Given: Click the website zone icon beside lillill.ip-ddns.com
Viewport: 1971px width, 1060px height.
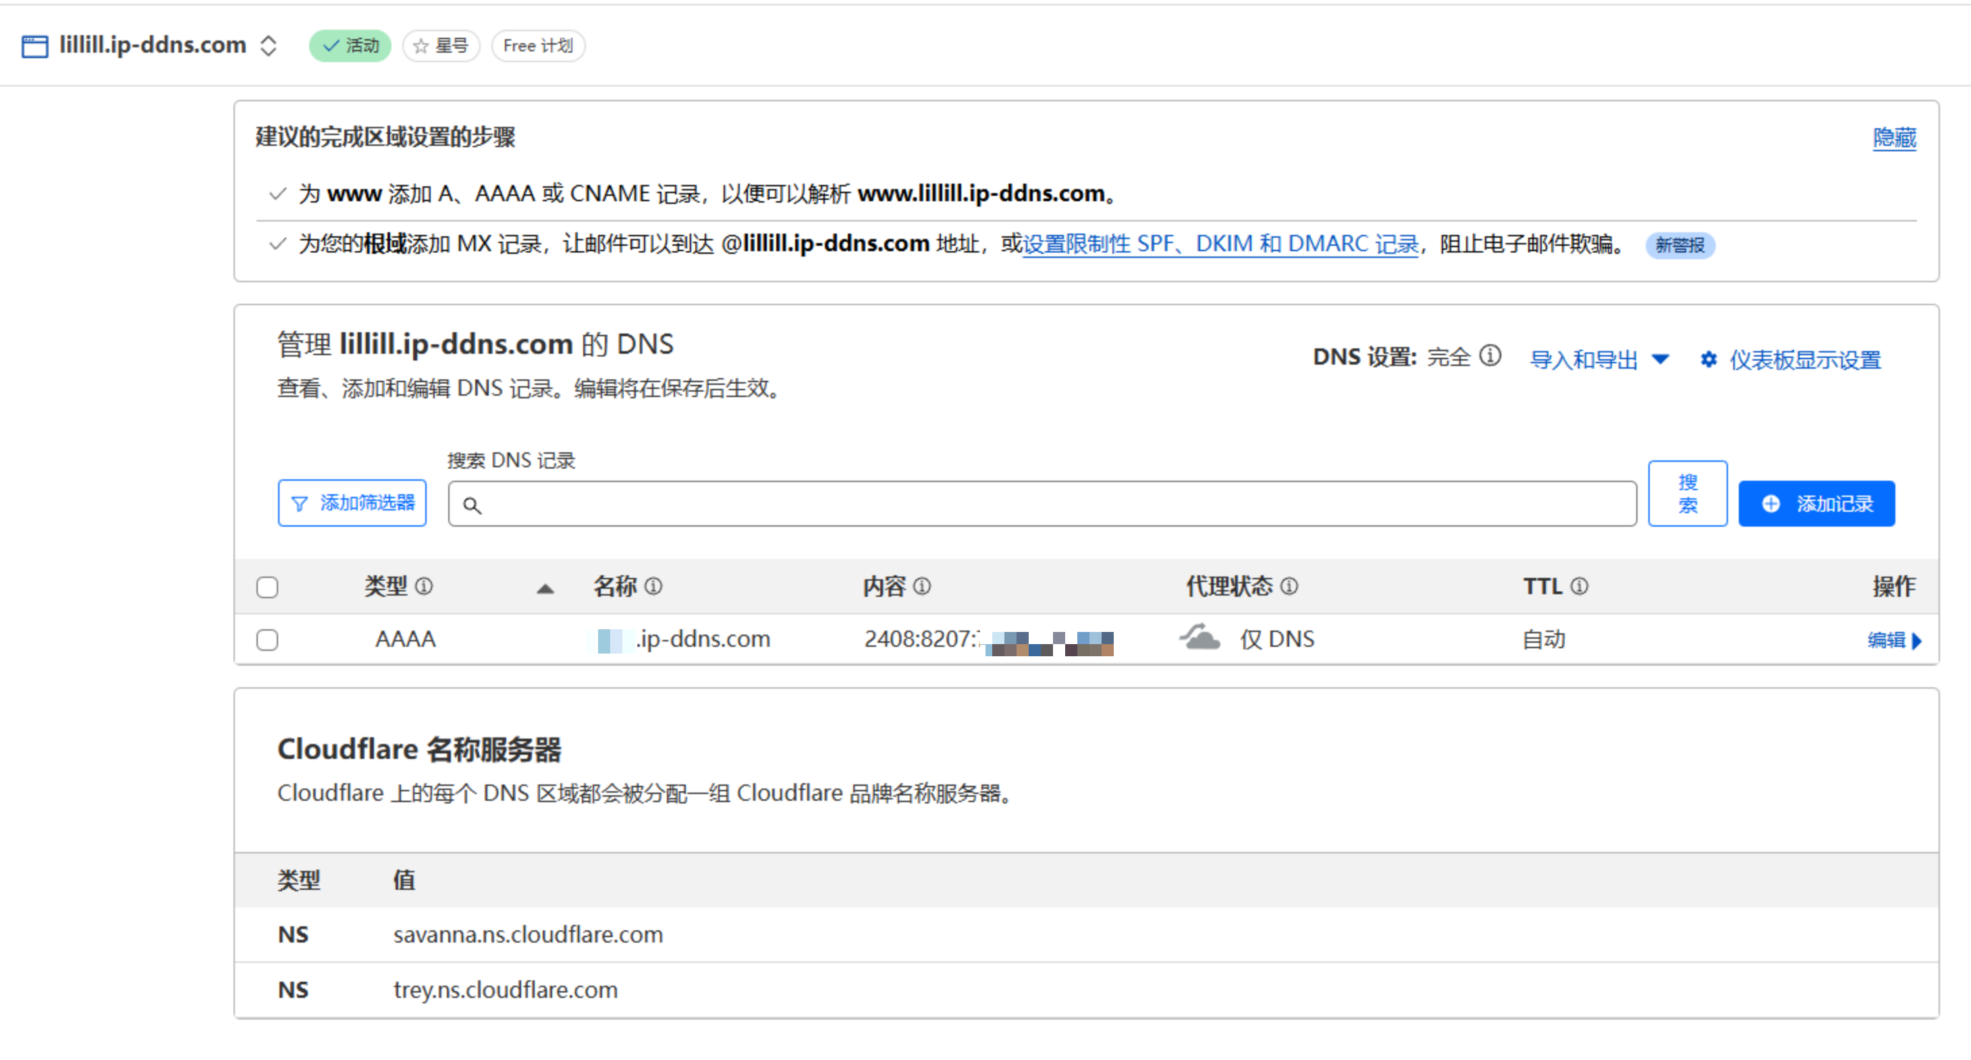Looking at the screenshot, I should 34,46.
